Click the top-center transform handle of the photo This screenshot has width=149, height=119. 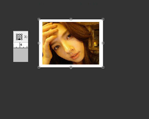pos(71,19)
